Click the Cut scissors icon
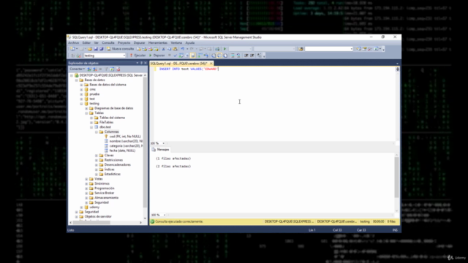Viewport: 468px width, 263px height. tap(163, 49)
